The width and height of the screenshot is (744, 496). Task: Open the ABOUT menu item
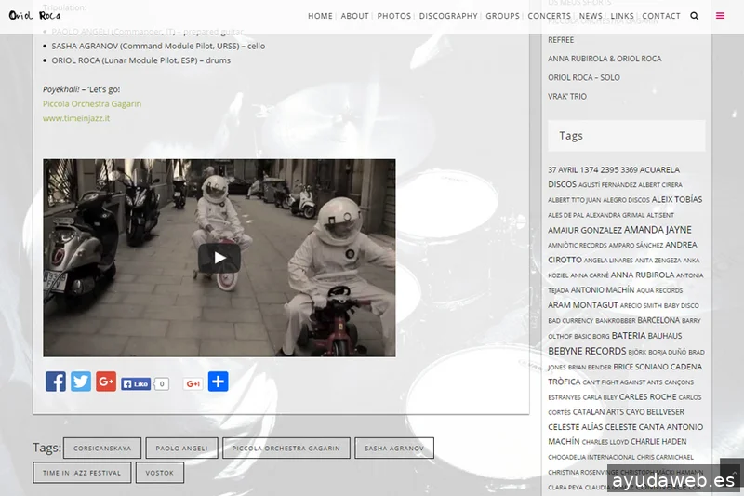click(355, 16)
